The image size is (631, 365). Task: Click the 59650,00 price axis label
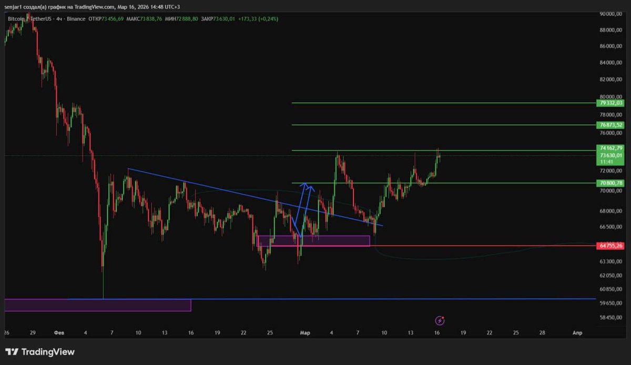pos(611,303)
